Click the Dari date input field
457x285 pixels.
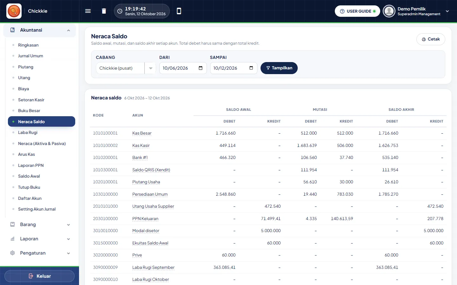pyautogui.click(x=183, y=68)
